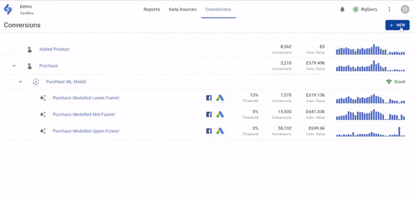This screenshot has height=198, width=414.
Task: Open the Purchase conversion link
Action: click(49, 66)
